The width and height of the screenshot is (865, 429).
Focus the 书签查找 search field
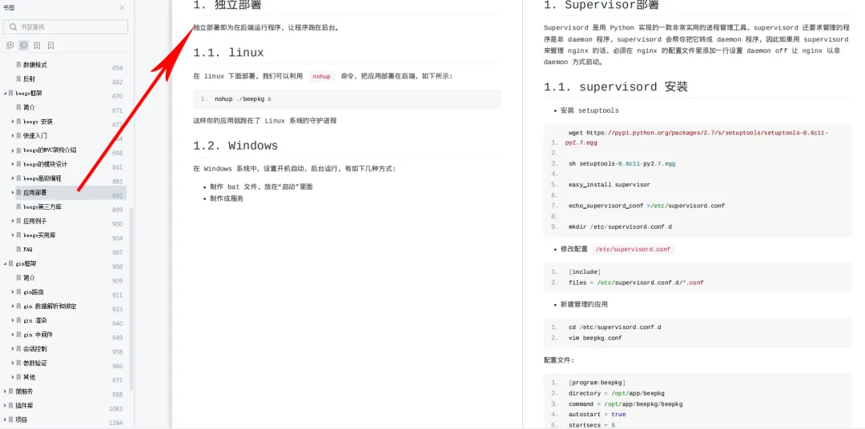(66, 27)
